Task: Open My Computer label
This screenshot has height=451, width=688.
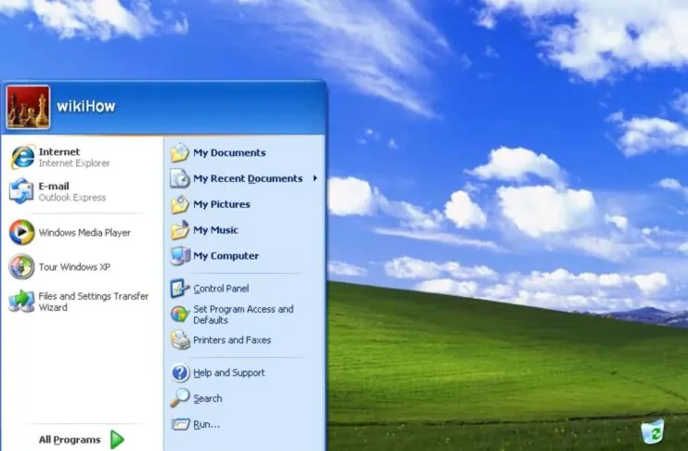Action: point(226,256)
